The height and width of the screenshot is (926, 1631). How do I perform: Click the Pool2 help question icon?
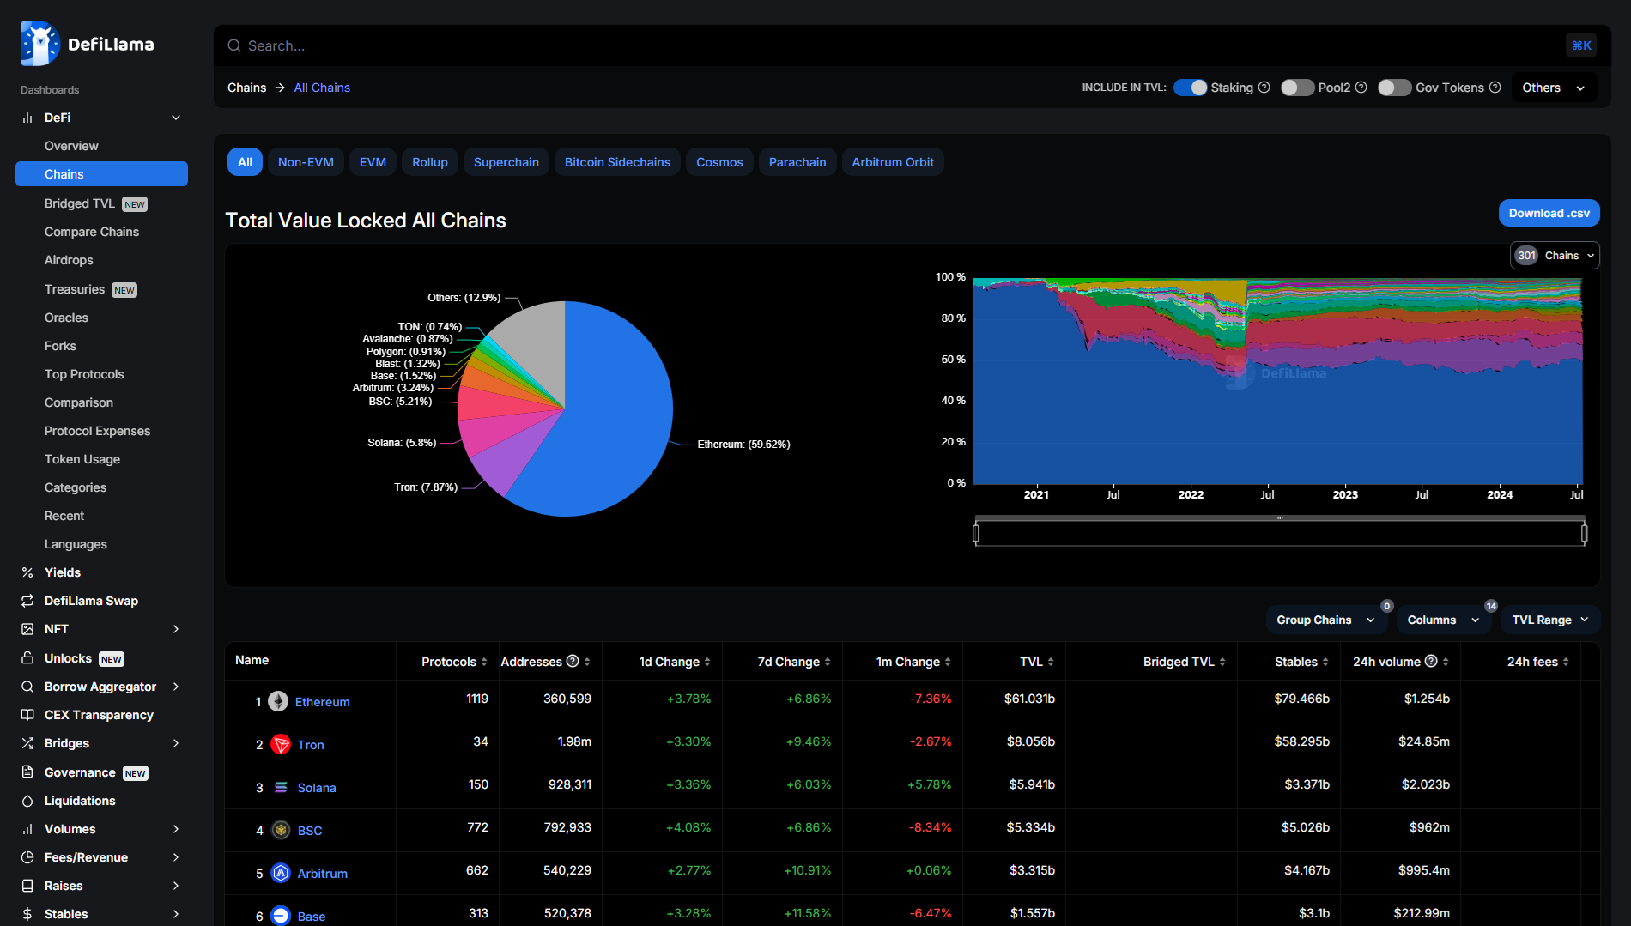(x=1361, y=88)
